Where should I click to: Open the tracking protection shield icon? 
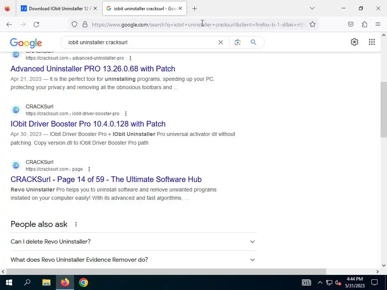pos(74,25)
